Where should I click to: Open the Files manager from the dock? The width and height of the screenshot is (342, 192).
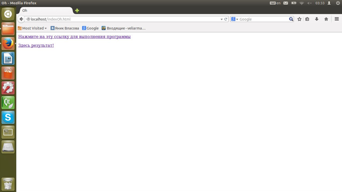8,29
